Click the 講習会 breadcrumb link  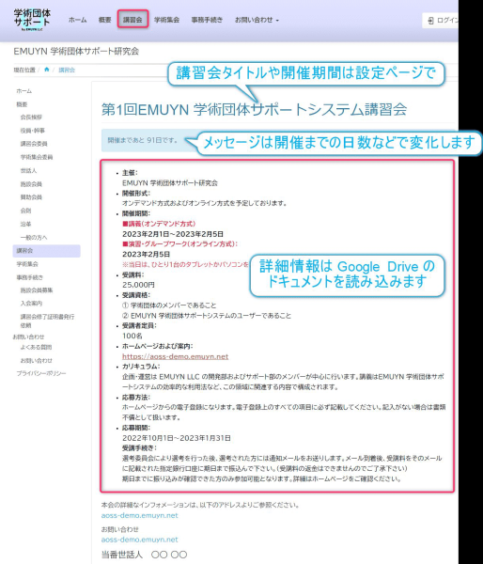[67, 70]
